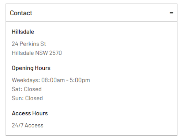Select the Opening Hours heading

[31, 68]
